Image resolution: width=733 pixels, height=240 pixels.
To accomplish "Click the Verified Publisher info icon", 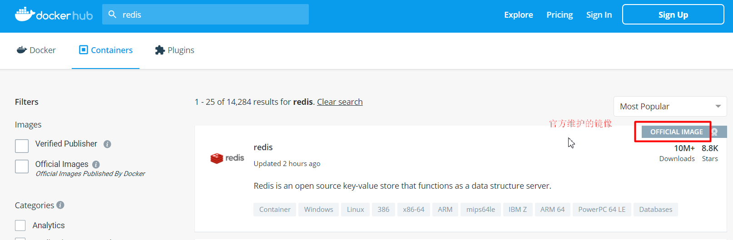I will tap(107, 144).
